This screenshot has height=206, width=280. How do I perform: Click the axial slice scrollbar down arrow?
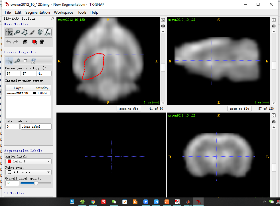point(163,103)
